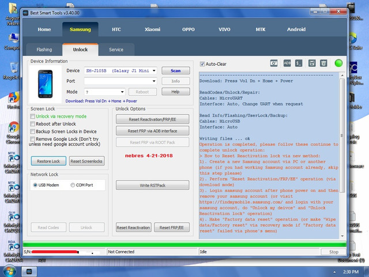Screen dimensions: 369x277
Task: Open the August Nebres folder on desktop
Action: tap(13, 13)
